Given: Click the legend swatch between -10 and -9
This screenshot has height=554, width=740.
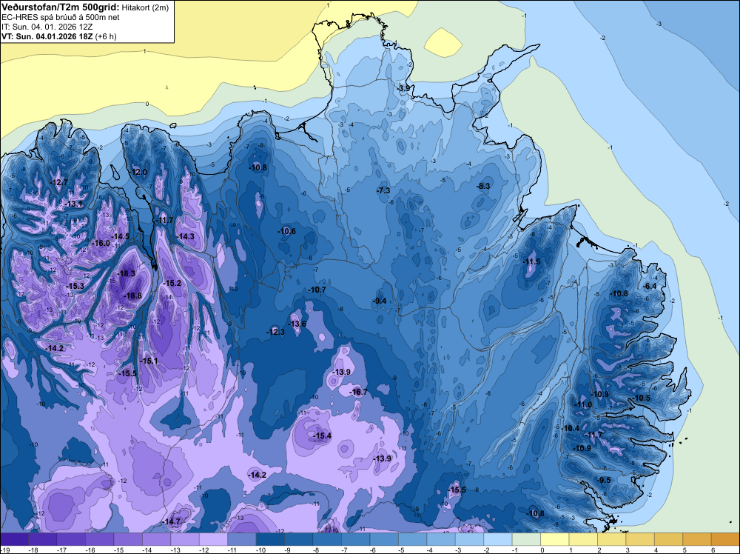Looking at the screenshot, I should pyautogui.click(x=270, y=539).
